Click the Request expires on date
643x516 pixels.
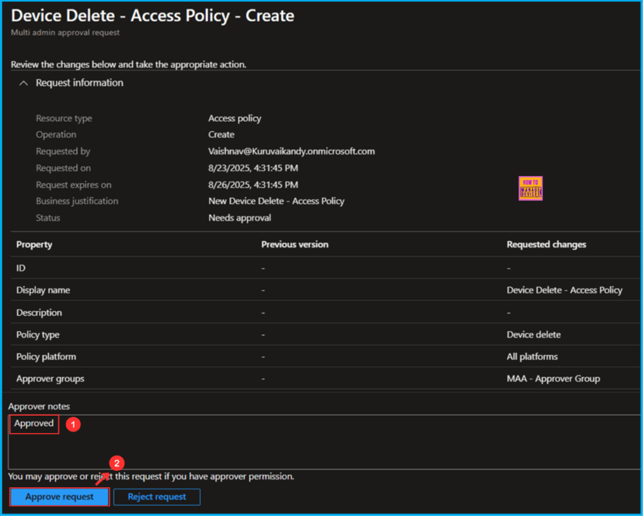point(252,184)
